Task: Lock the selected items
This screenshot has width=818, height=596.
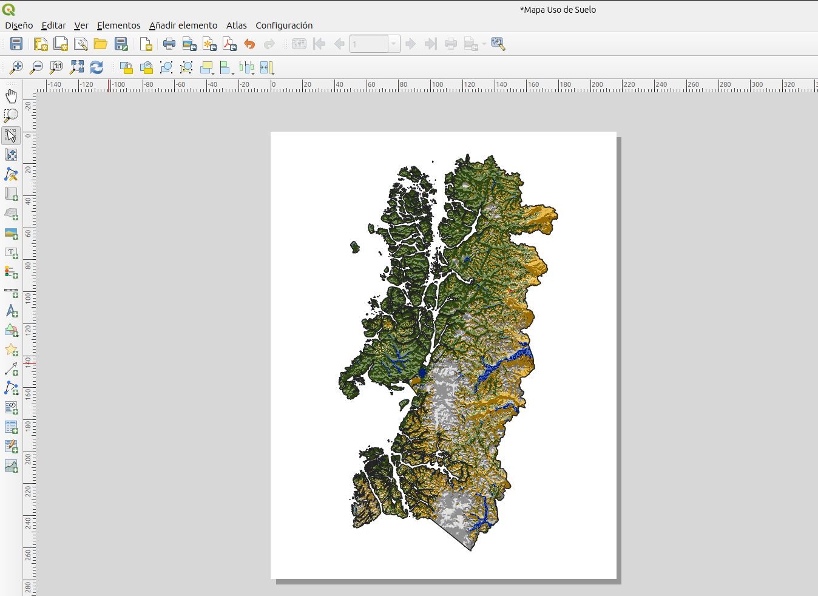Action: point(126,67)
